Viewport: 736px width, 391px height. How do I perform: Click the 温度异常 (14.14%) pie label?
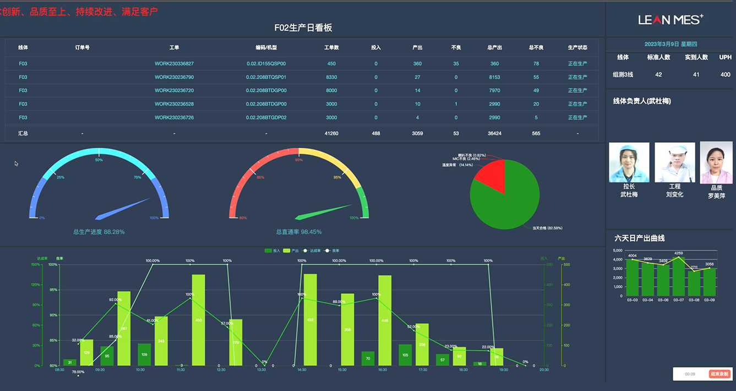coord(457,164)
